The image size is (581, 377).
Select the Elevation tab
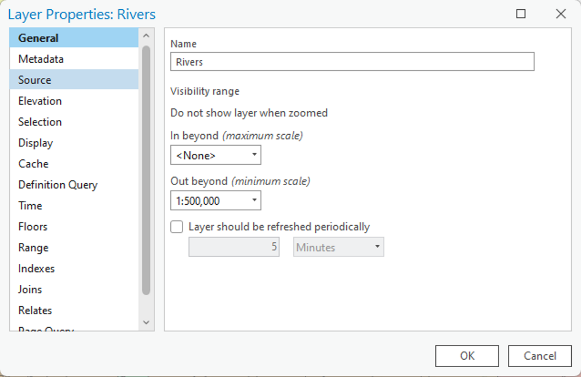(x=40, y=101)
